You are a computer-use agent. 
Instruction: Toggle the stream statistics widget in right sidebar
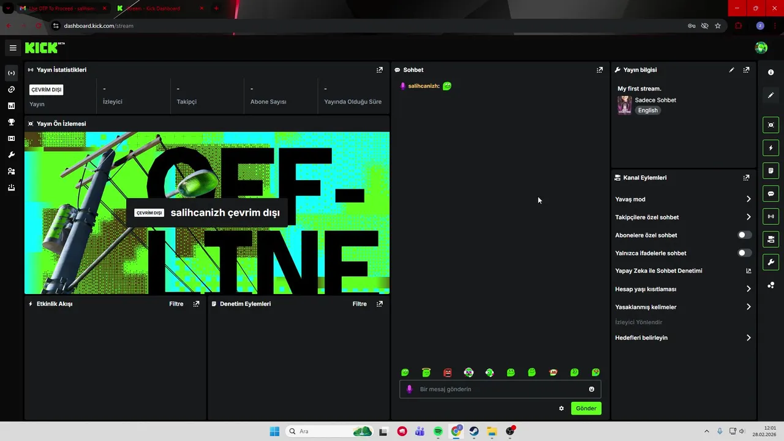coord(771,216)
